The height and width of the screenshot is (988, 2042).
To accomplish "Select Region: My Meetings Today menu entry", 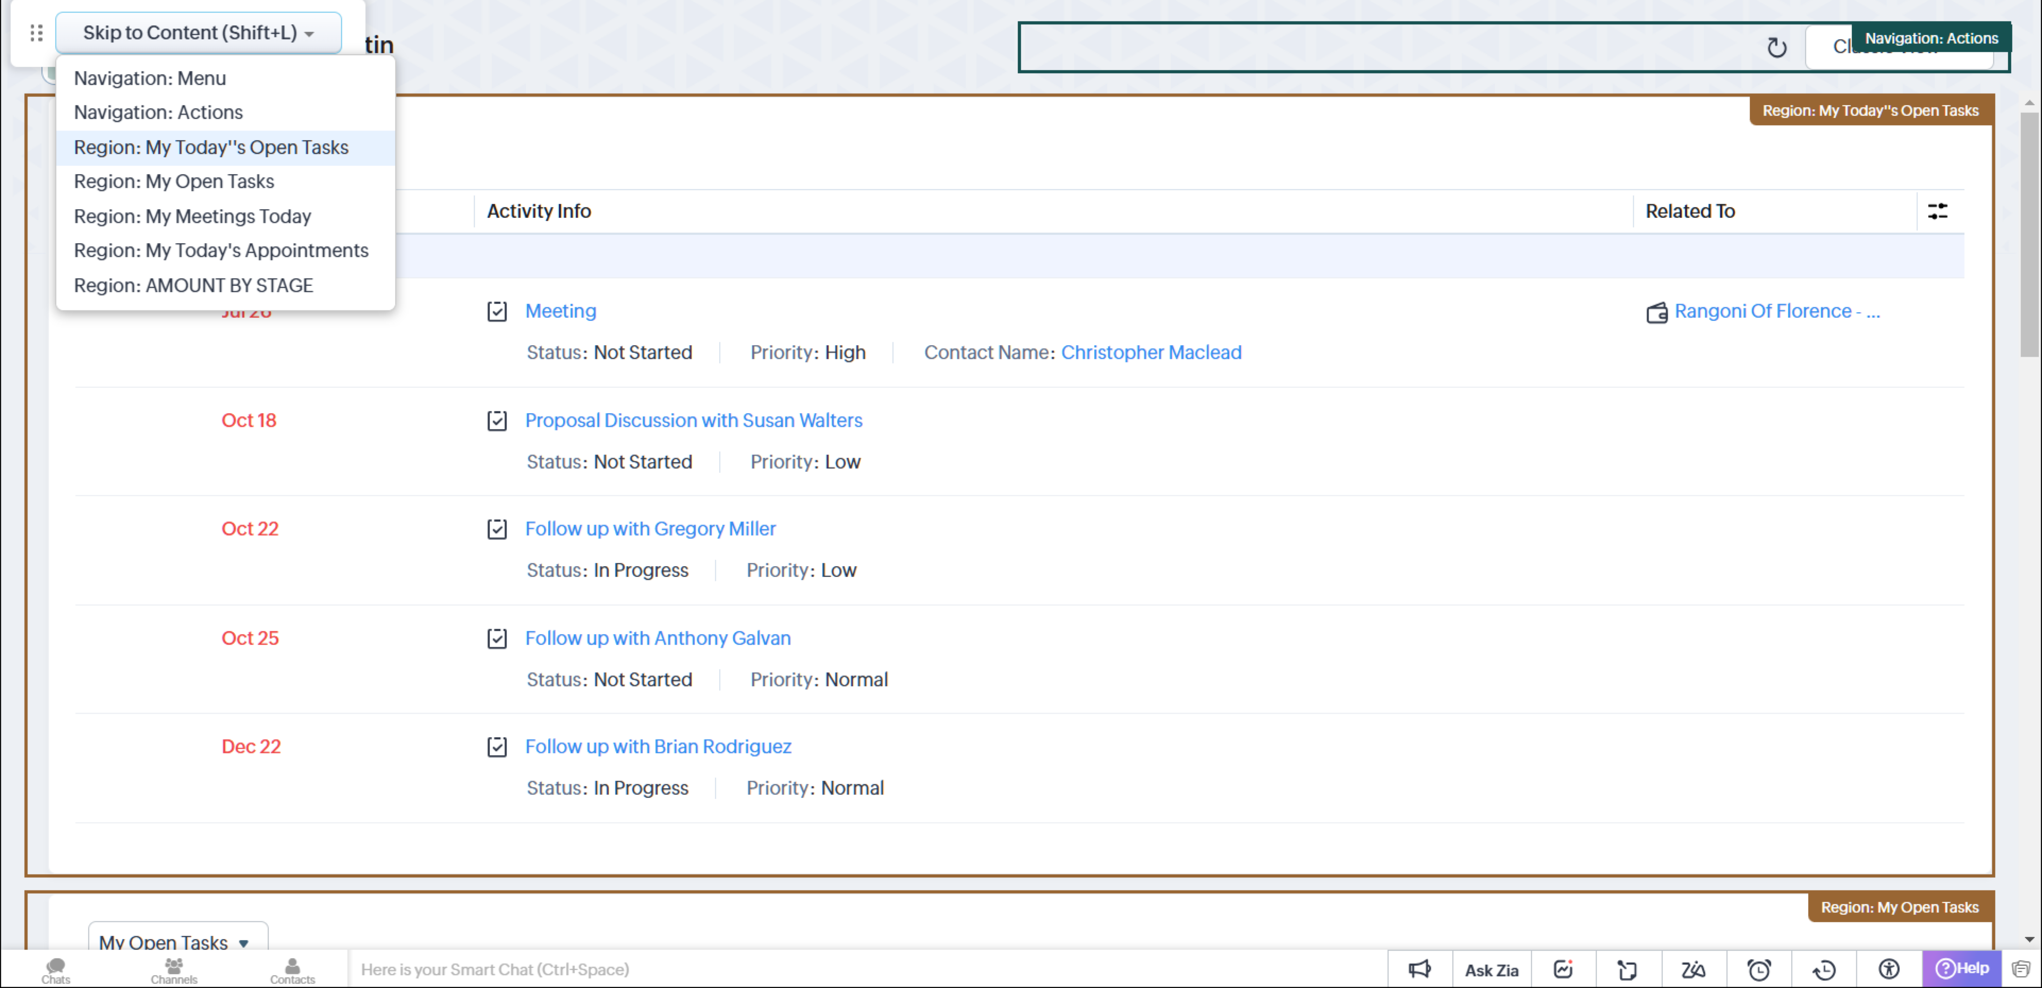I will (x=193, y=217).
